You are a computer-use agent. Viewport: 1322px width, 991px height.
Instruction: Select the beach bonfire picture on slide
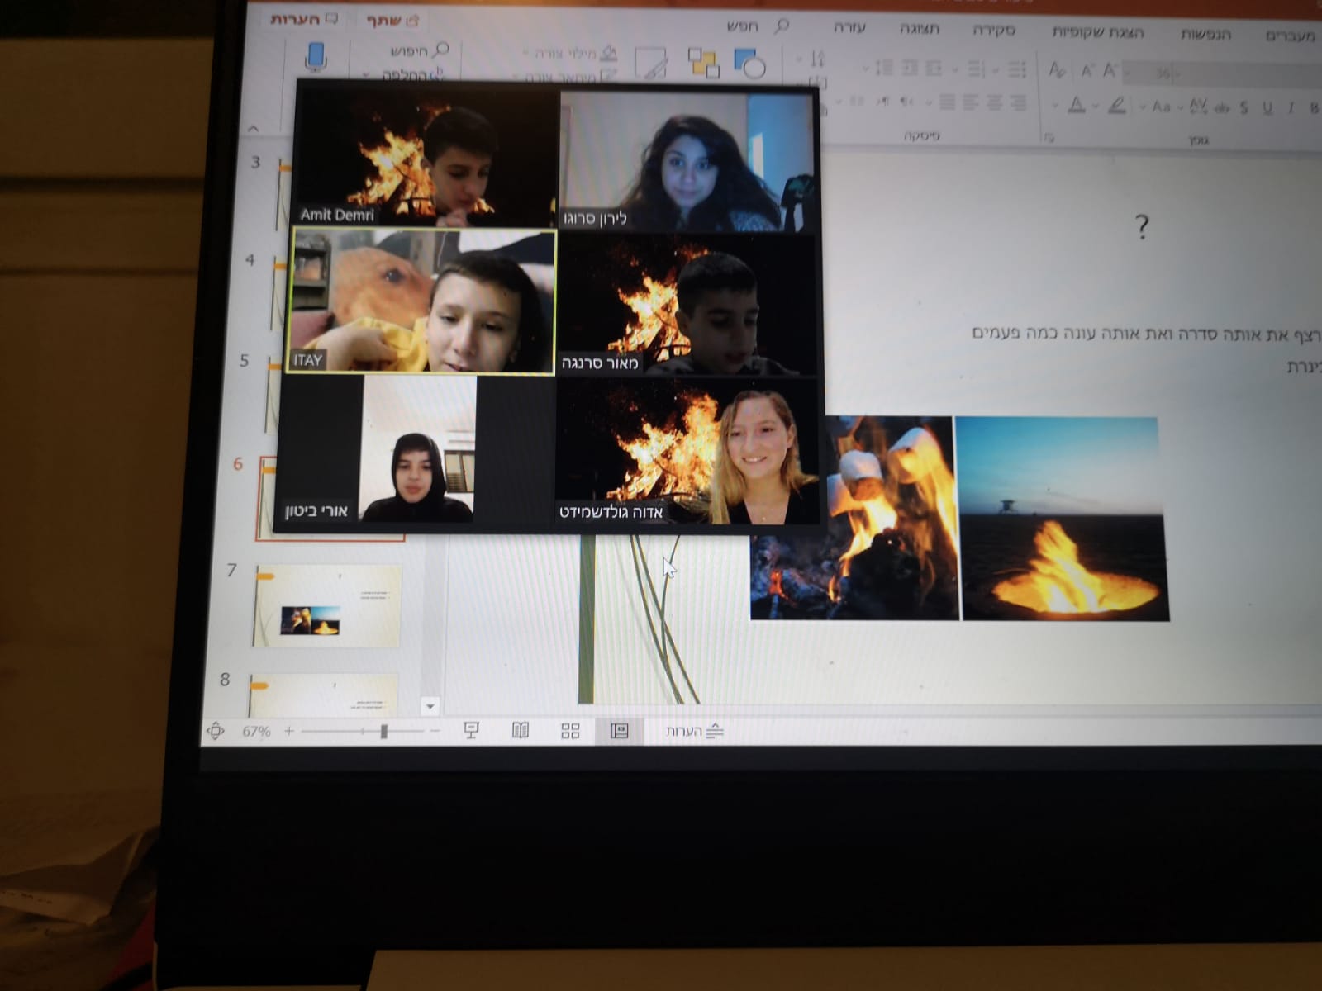[x=1063, y=519]
